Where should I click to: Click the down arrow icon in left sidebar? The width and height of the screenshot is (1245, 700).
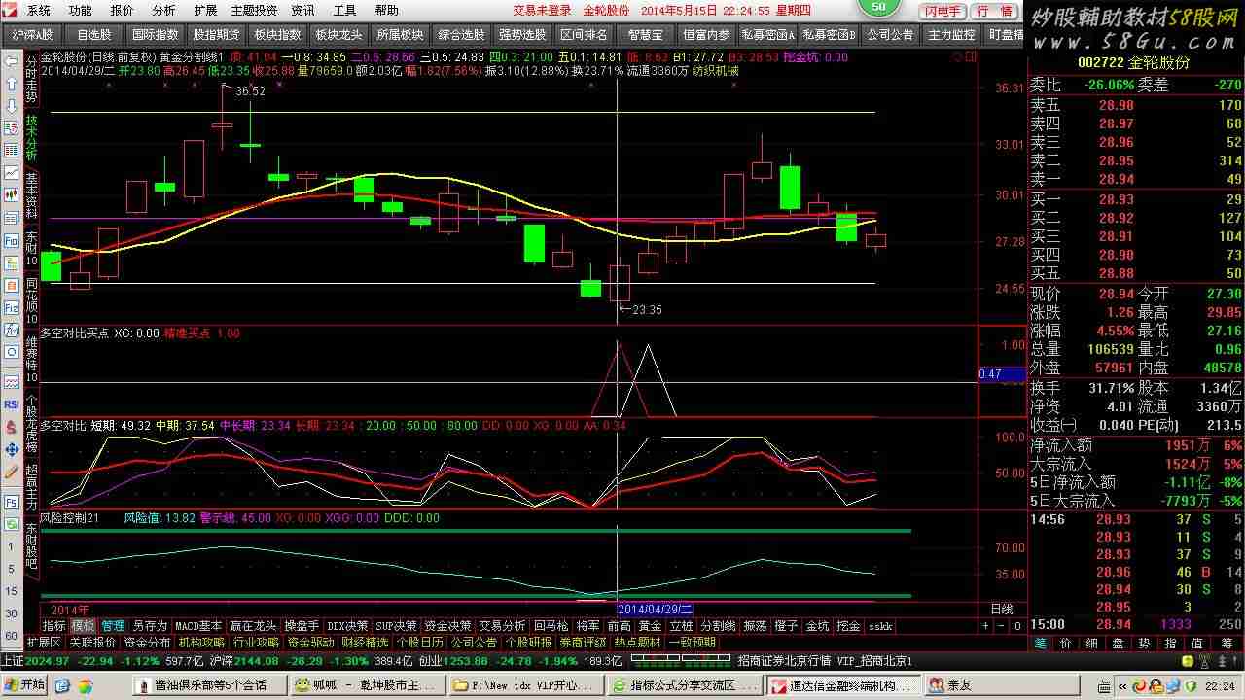coord(11,106)
